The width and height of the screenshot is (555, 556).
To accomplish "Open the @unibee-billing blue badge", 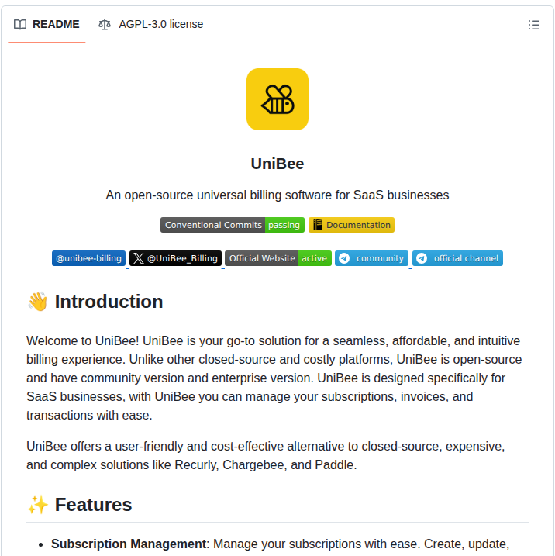I will coord(88,258).
